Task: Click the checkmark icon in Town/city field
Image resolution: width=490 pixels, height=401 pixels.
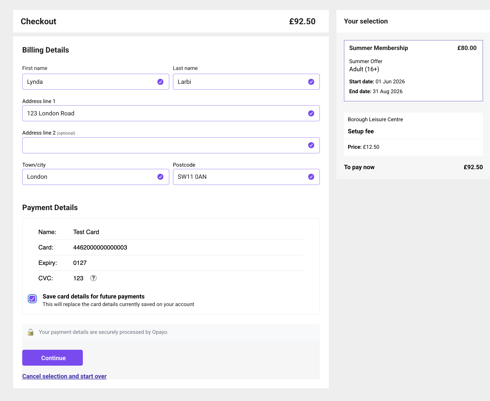Action: point(160,177)
